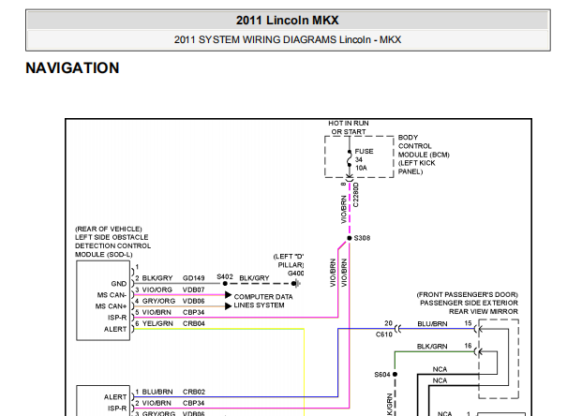
Task: Click the "ISP-R" label in the upper module
Action: click(x=117, y=318)
